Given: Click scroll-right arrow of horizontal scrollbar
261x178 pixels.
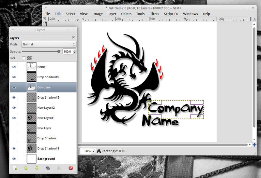Looking at the screenshot, I should pyautogui.click(x=250, y=144).
